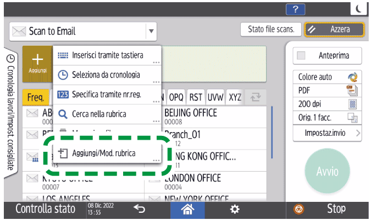Select NEW YORK OFFICE destination

pyautogui.click(x=206, y=198)
